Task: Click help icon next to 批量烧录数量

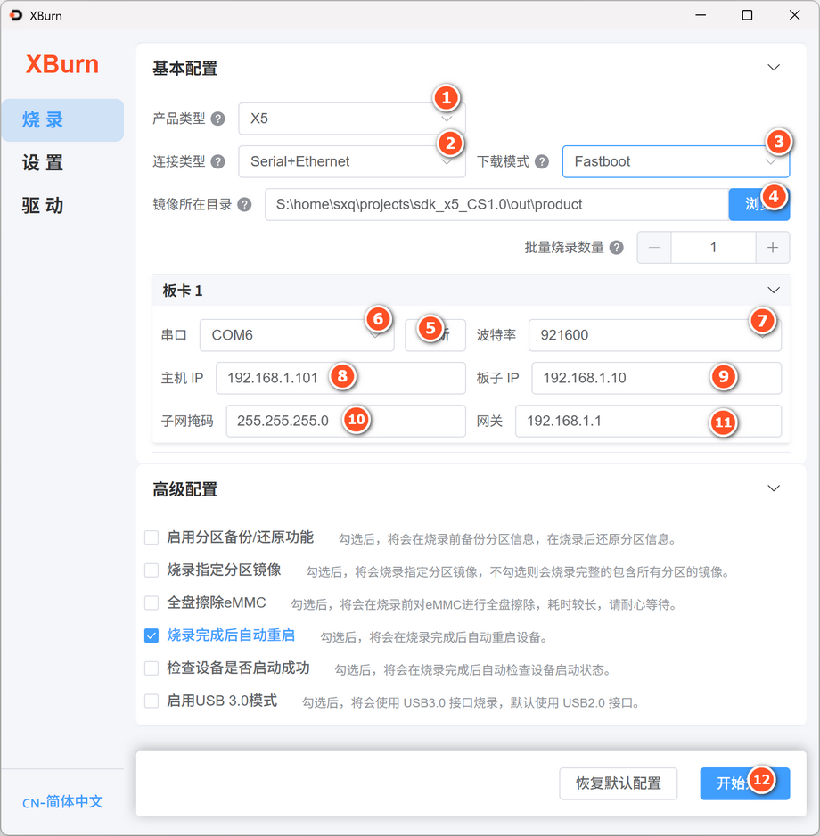Action: click(616, 248)
